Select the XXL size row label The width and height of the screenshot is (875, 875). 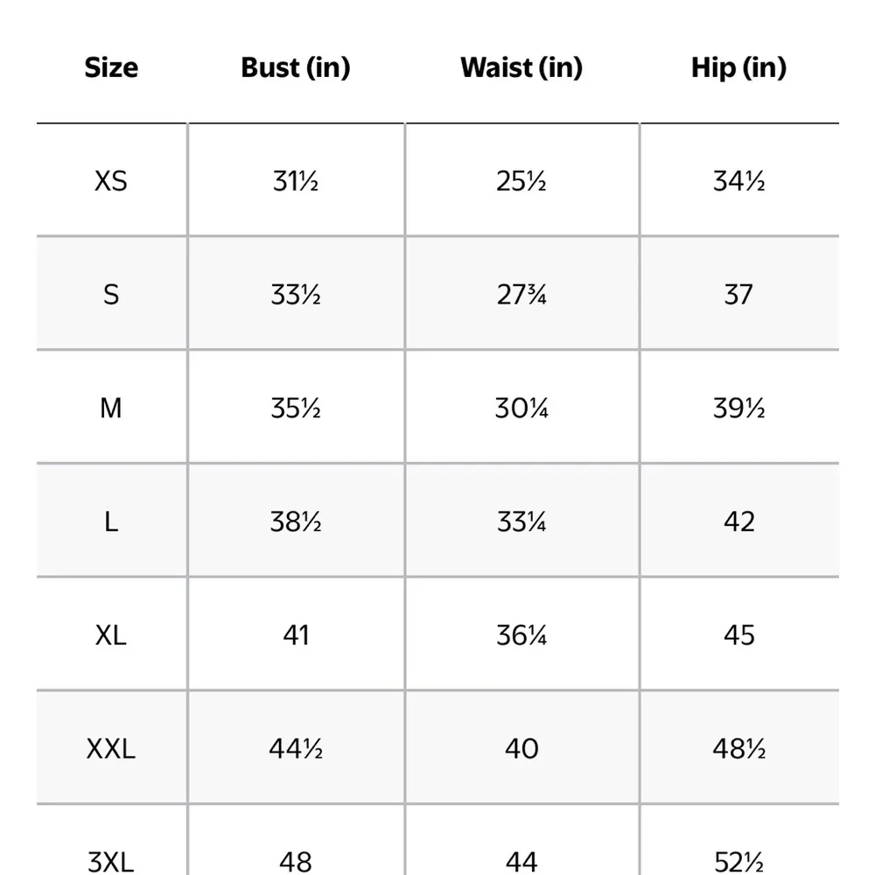[x=111, y=749]
